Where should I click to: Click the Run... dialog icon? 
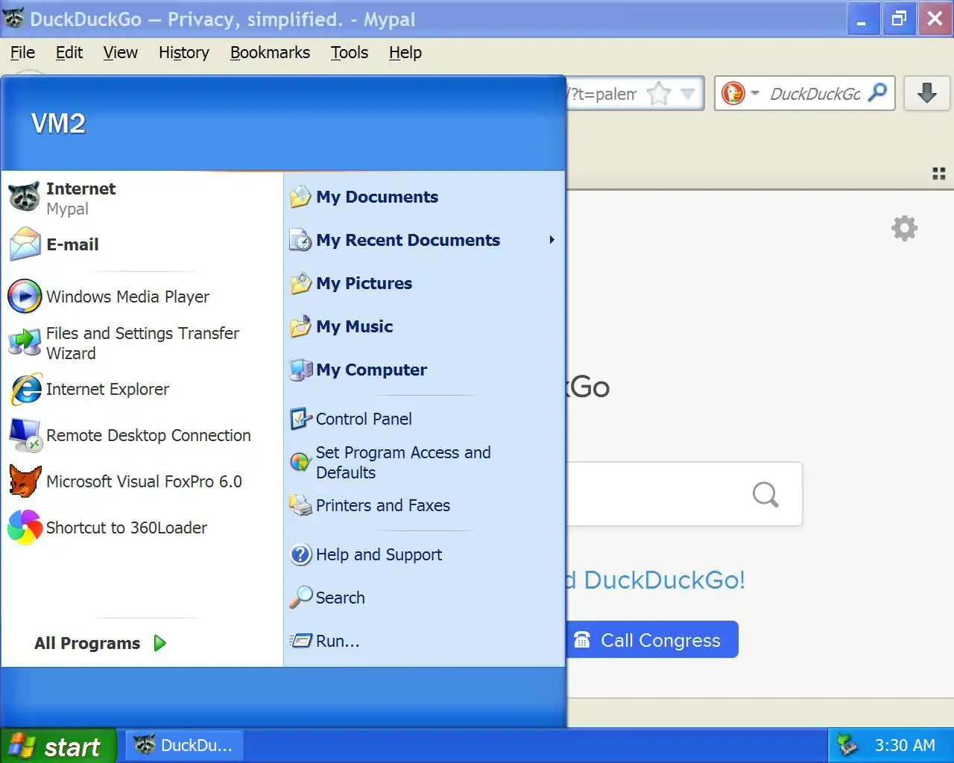[300, 641]
